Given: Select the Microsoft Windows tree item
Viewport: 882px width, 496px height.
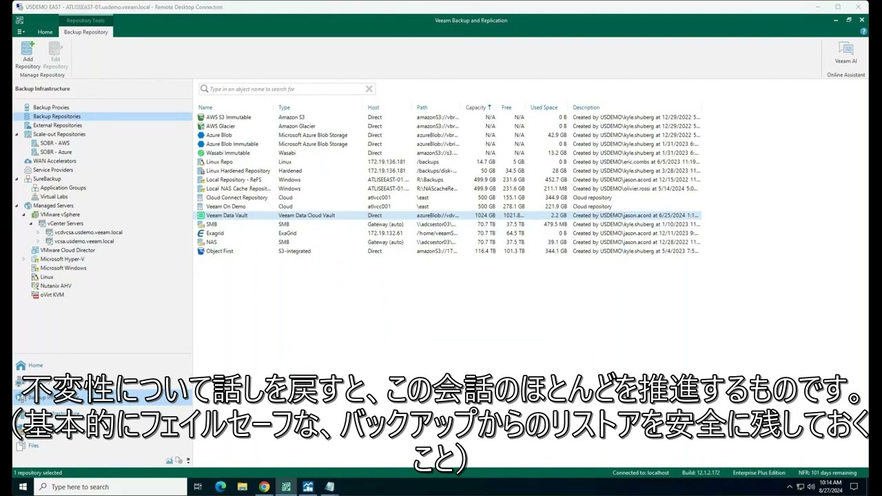Looking at the screenshot, I should coord(63,268).
